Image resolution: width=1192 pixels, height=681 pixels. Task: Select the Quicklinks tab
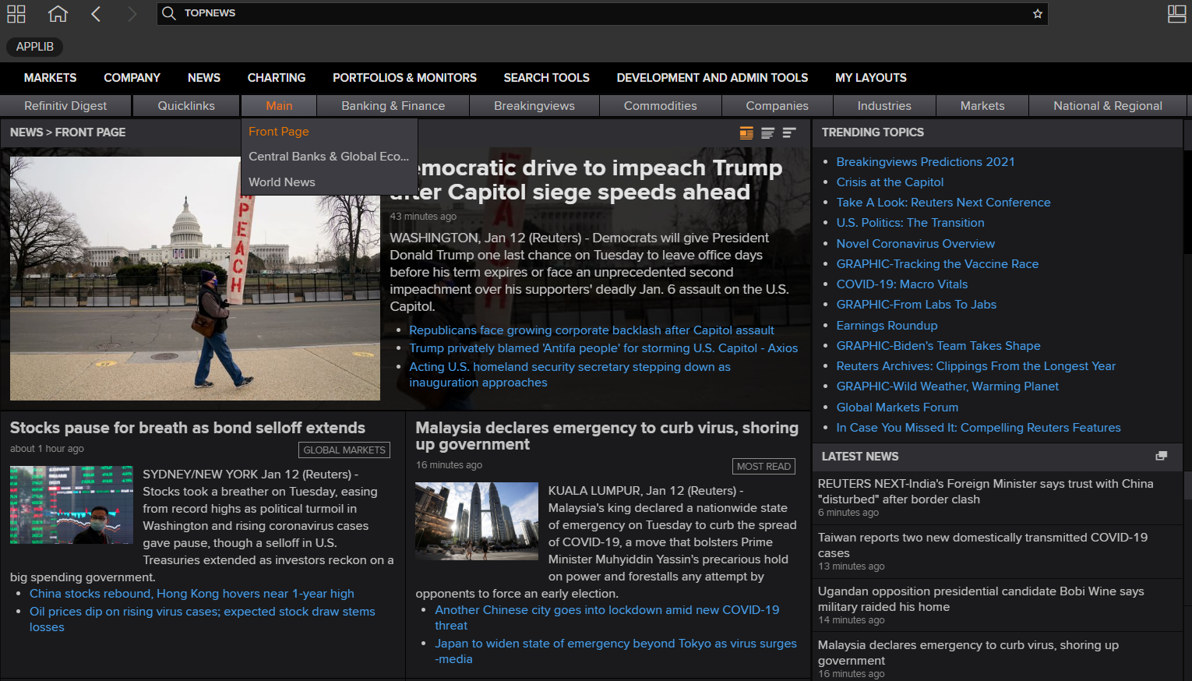click(x=186, y=106)
